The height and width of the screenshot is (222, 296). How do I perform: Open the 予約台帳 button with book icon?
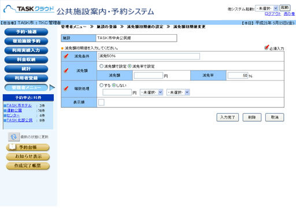click(x=28, y=147)
